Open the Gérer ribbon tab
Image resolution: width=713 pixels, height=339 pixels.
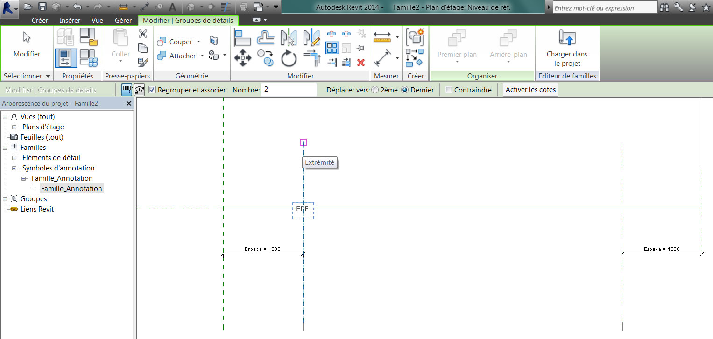click(x=123, y=20)
